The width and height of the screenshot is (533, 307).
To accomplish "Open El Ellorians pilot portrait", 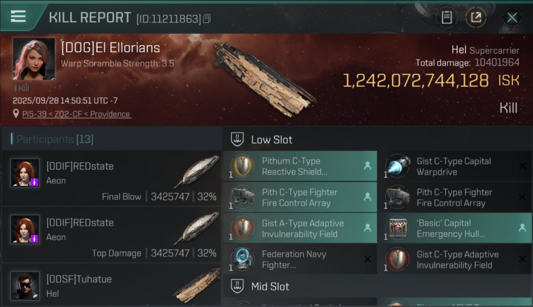I will click(x=34, y=59).
